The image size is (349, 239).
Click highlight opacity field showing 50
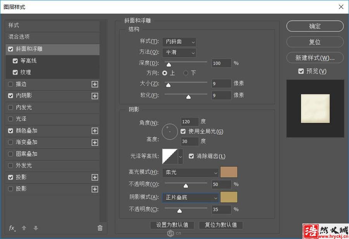tap(221, 184)
